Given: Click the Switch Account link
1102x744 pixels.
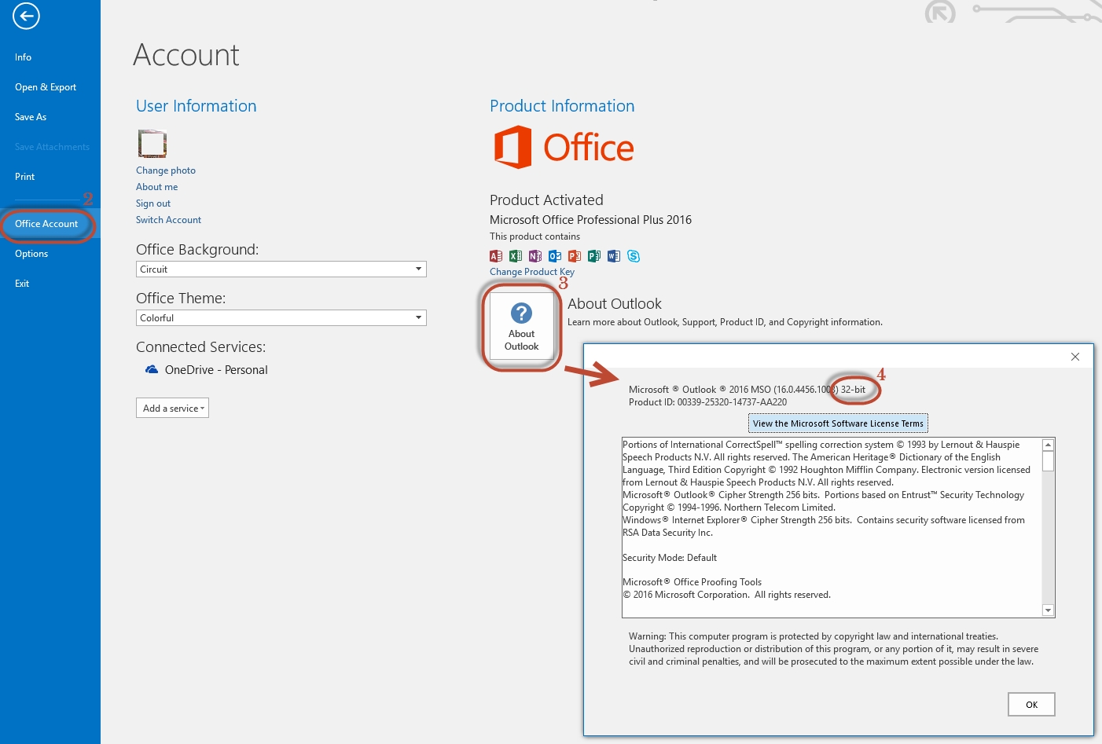Looking at the screenshot, I should (168, 220).
